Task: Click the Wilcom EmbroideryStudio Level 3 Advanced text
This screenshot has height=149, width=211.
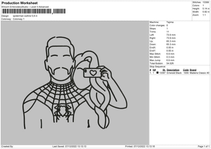Action: click(25, 7)
